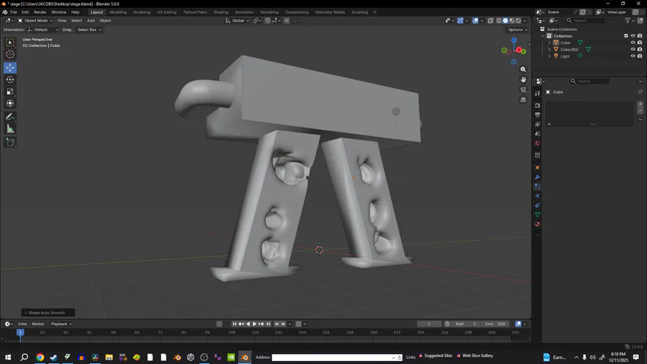
Task: Switch to wireframe viewport shading
Action: [499, 21]
